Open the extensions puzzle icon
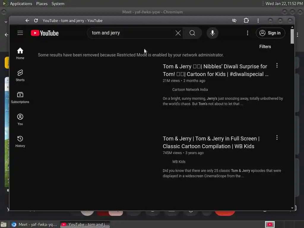304x228 pixels. pyautogui.click(x=246, y=20)
